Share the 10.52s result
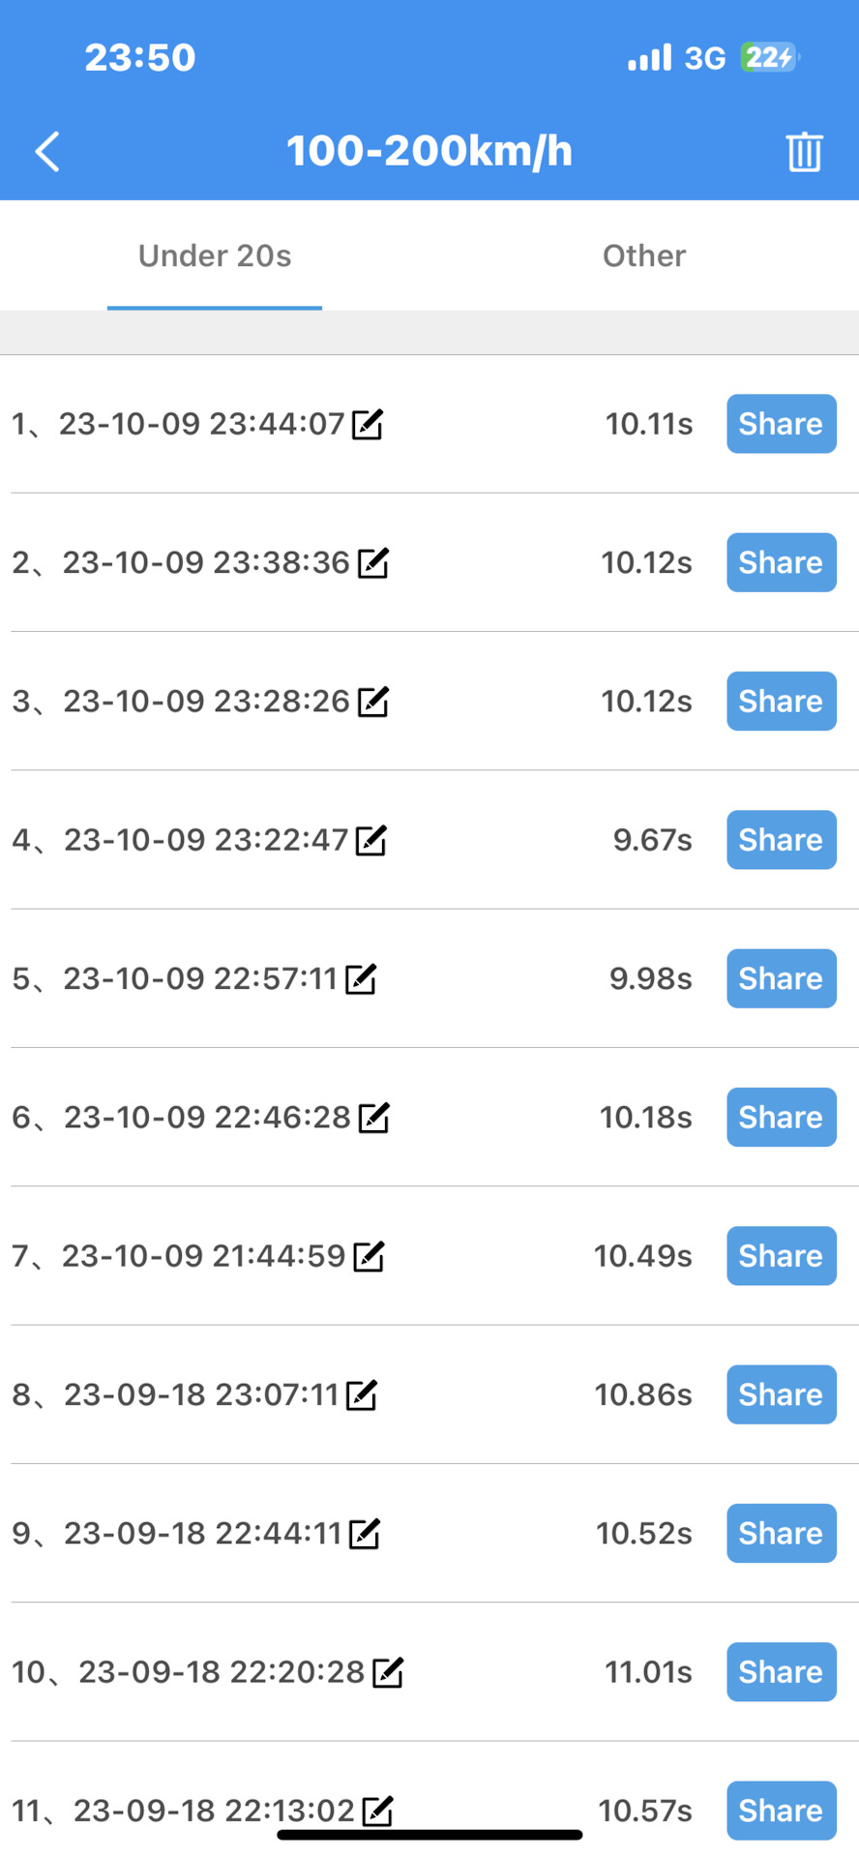This screenshot has width=859, height=1858. tap(781, 1534)
